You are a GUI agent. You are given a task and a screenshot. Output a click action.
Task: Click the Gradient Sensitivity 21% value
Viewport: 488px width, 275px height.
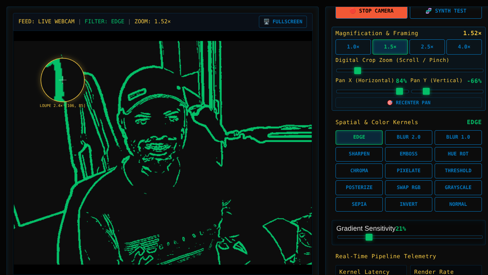coord(401,229)
